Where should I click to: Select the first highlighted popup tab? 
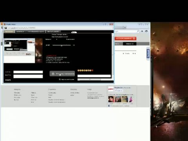9,32
